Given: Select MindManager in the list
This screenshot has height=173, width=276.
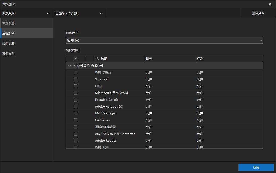Looking at the screenshot, I should [105, 113].
